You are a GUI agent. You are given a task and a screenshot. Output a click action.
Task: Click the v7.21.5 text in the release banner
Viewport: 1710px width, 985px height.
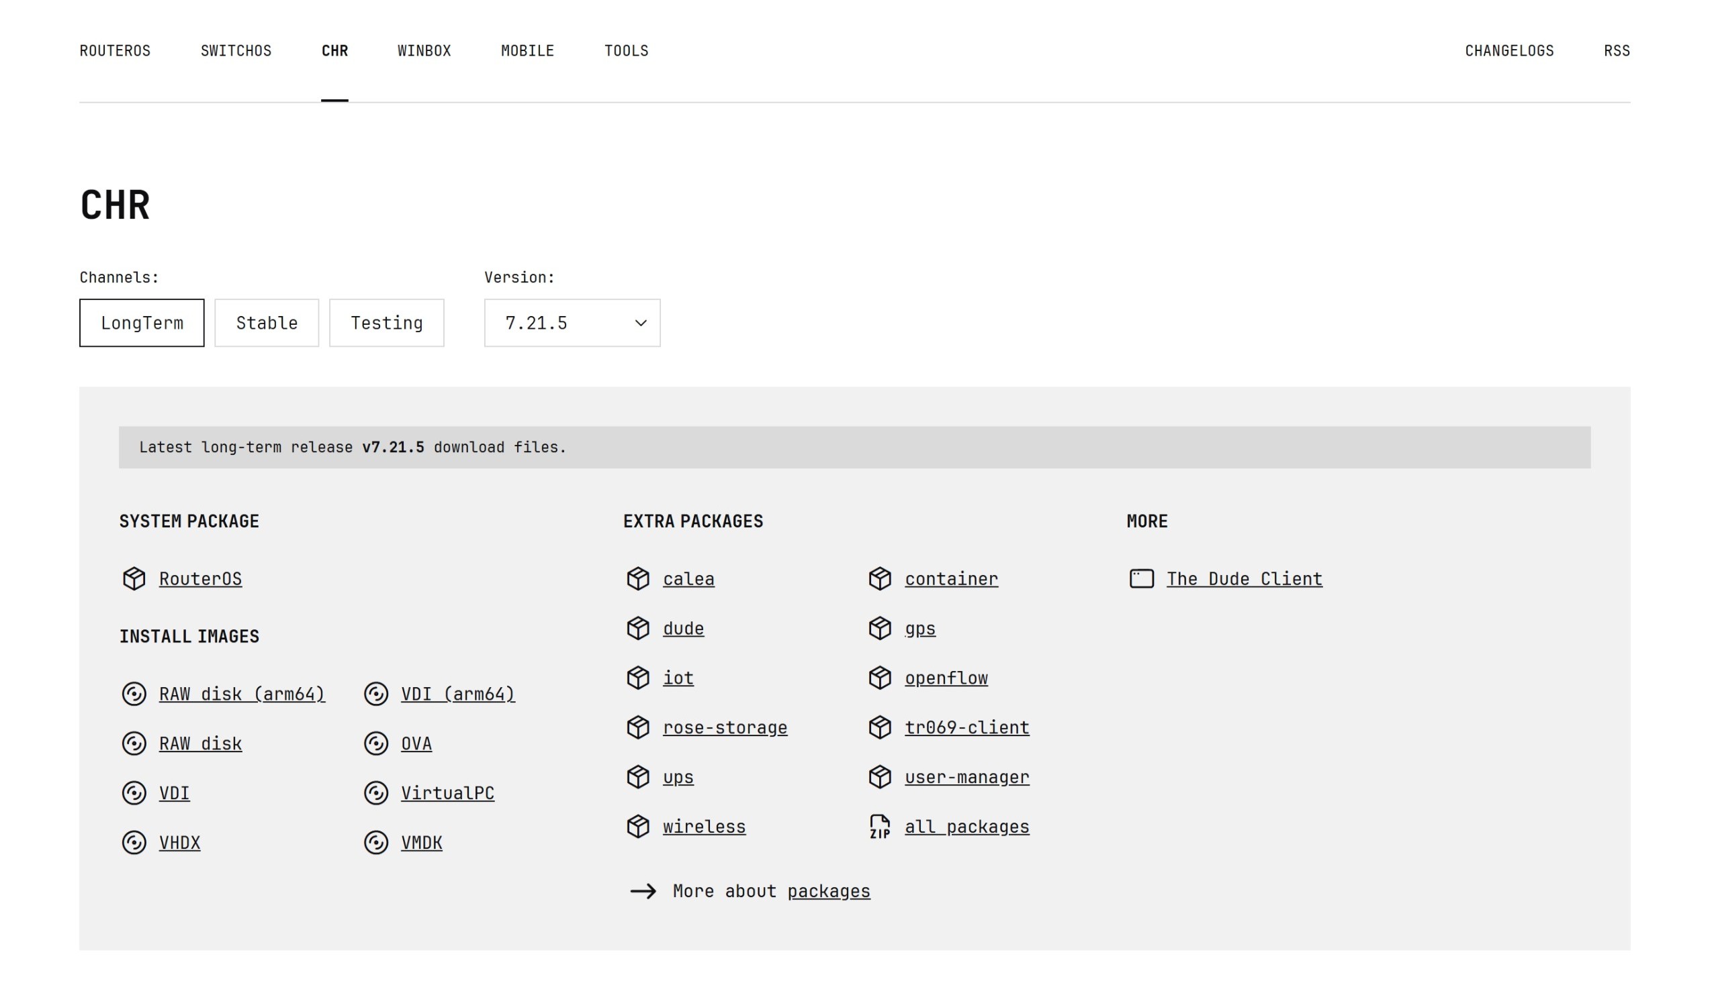(x=393, y=447)
